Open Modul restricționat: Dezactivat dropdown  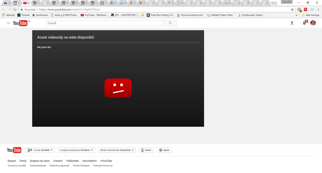117,150
